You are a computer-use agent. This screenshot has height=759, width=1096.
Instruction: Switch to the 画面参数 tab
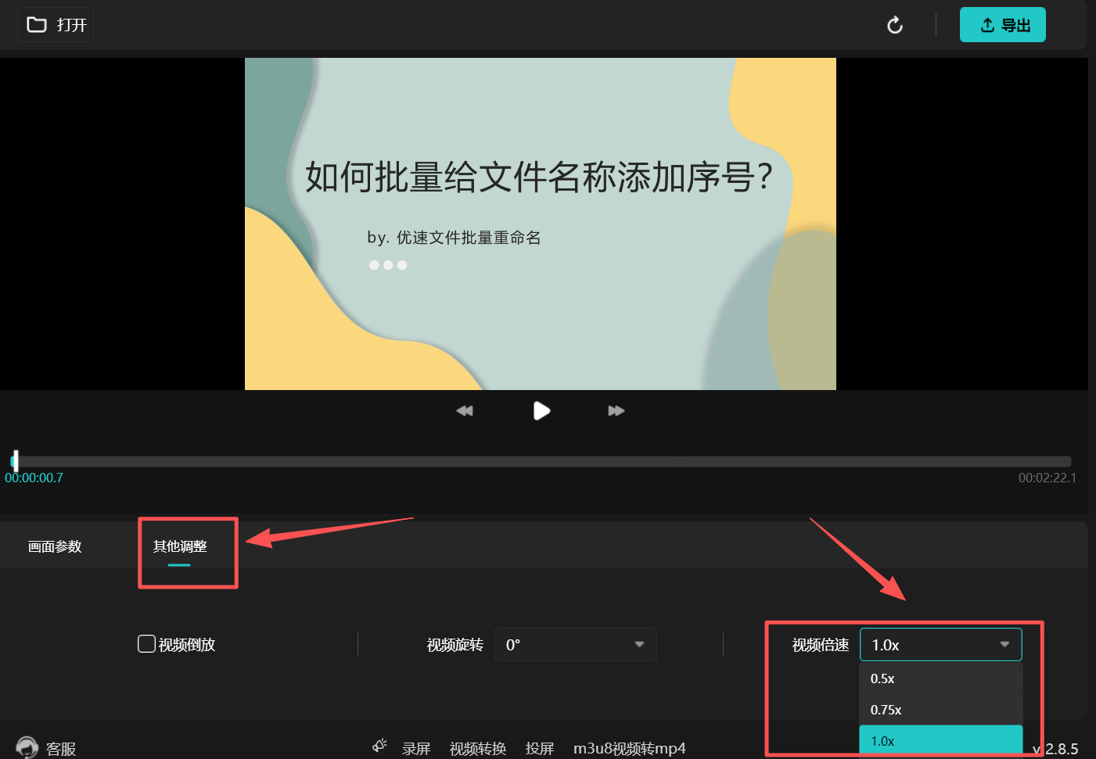tap(54, 546)
